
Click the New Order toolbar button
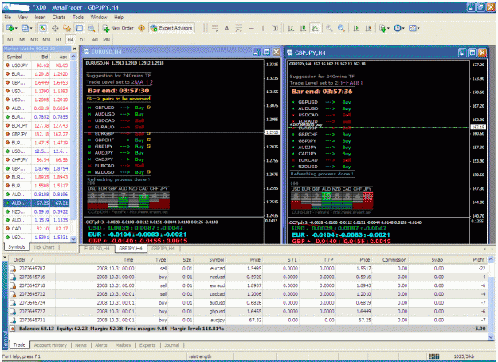(118, 28)
